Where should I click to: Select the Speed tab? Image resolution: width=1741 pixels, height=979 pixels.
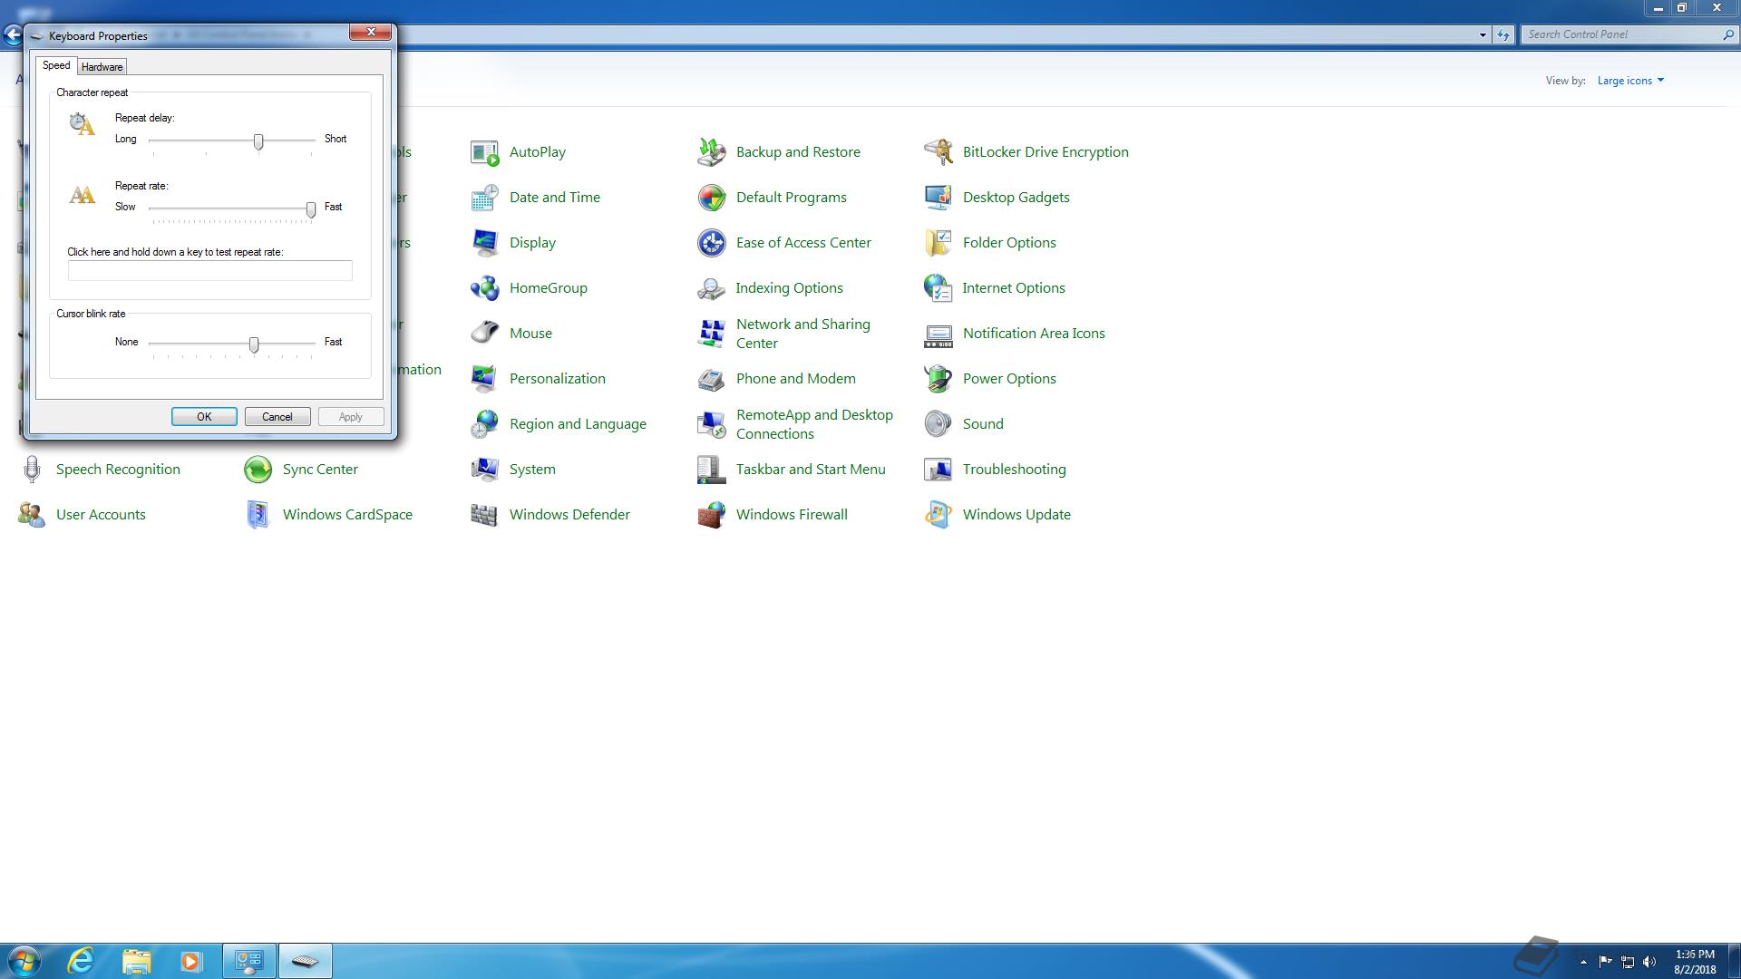[x=56, y=65]
